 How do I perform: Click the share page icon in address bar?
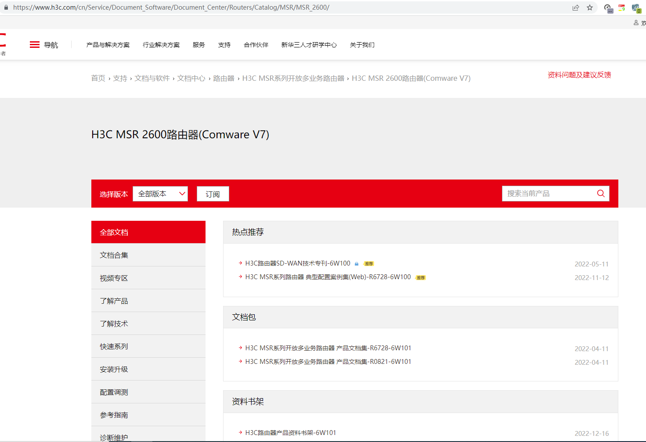pyautogui.click(x=576, y=7)
